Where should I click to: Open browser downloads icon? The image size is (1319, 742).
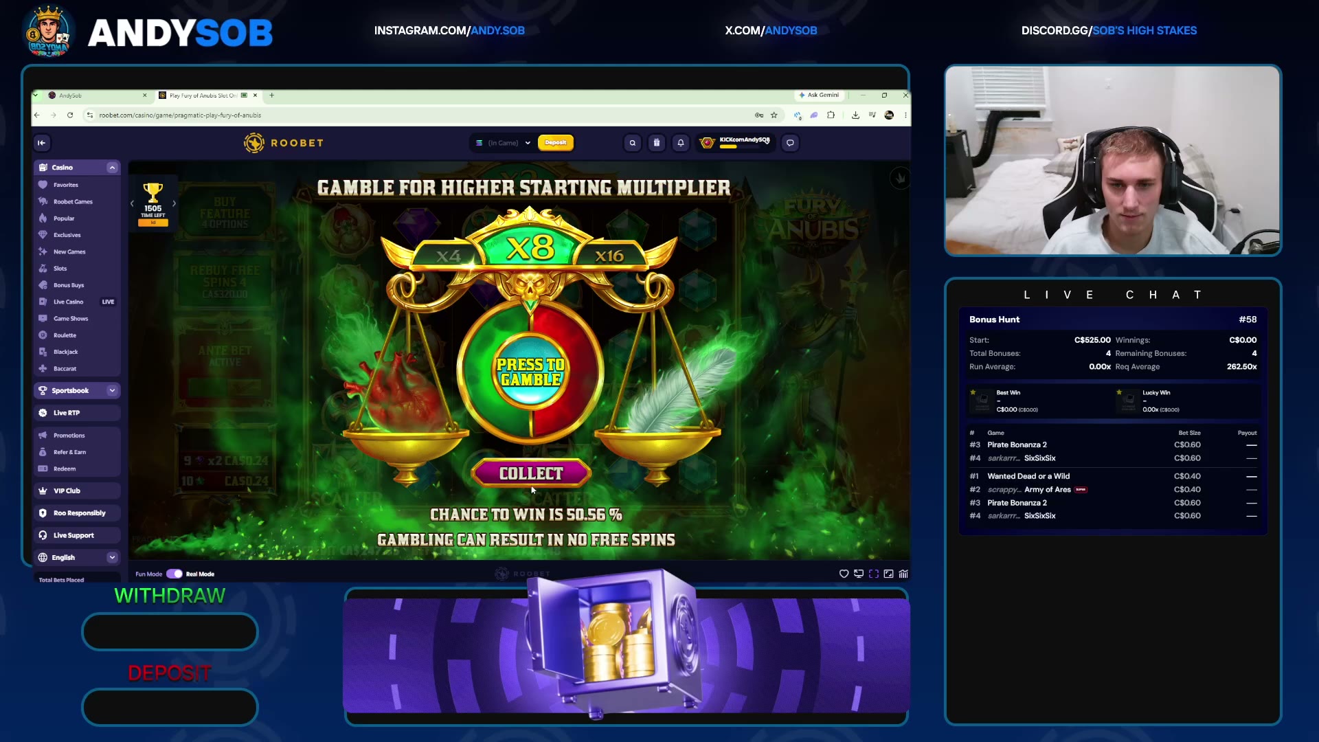855,115
